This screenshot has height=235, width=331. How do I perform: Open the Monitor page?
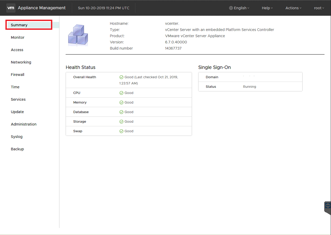pyautogui.click(x=18, y=38)
